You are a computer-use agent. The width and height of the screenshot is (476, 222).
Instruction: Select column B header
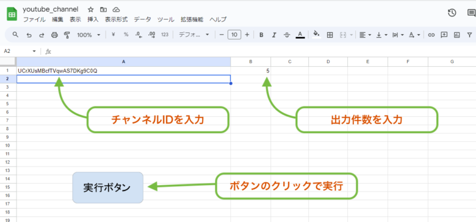pyautogui.click(x=251, y=61)
